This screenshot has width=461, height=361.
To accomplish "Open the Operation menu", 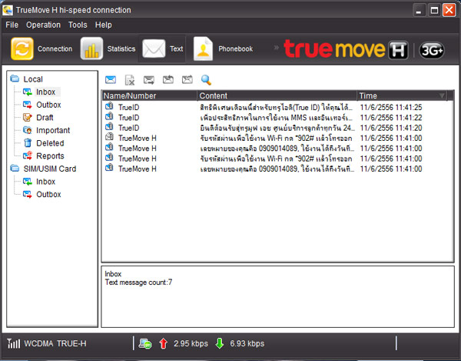I will [44, 25].
